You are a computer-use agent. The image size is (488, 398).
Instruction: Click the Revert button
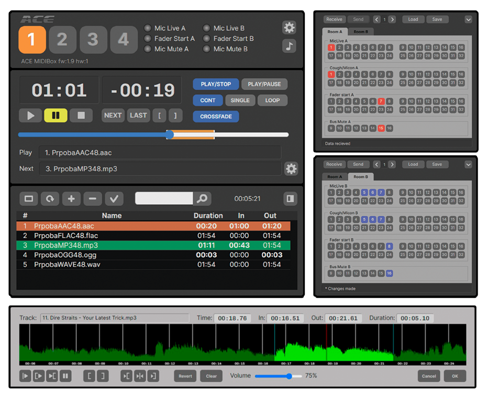185,376
